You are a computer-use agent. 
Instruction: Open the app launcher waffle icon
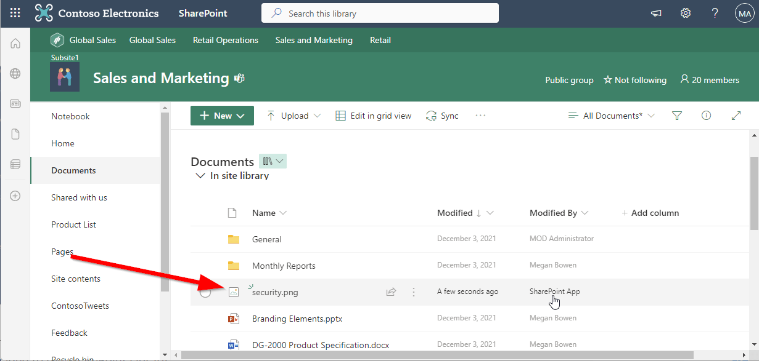15,13
